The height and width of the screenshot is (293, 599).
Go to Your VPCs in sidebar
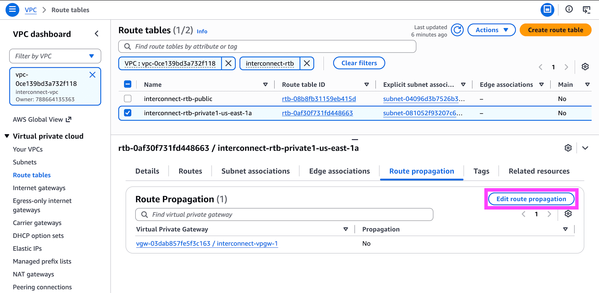(x=28, y=149)
